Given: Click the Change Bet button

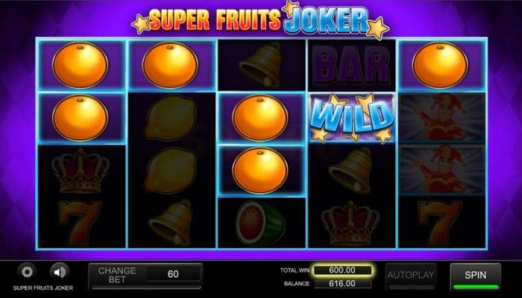Looking at the screenshot, I should [x=117, y=275].
